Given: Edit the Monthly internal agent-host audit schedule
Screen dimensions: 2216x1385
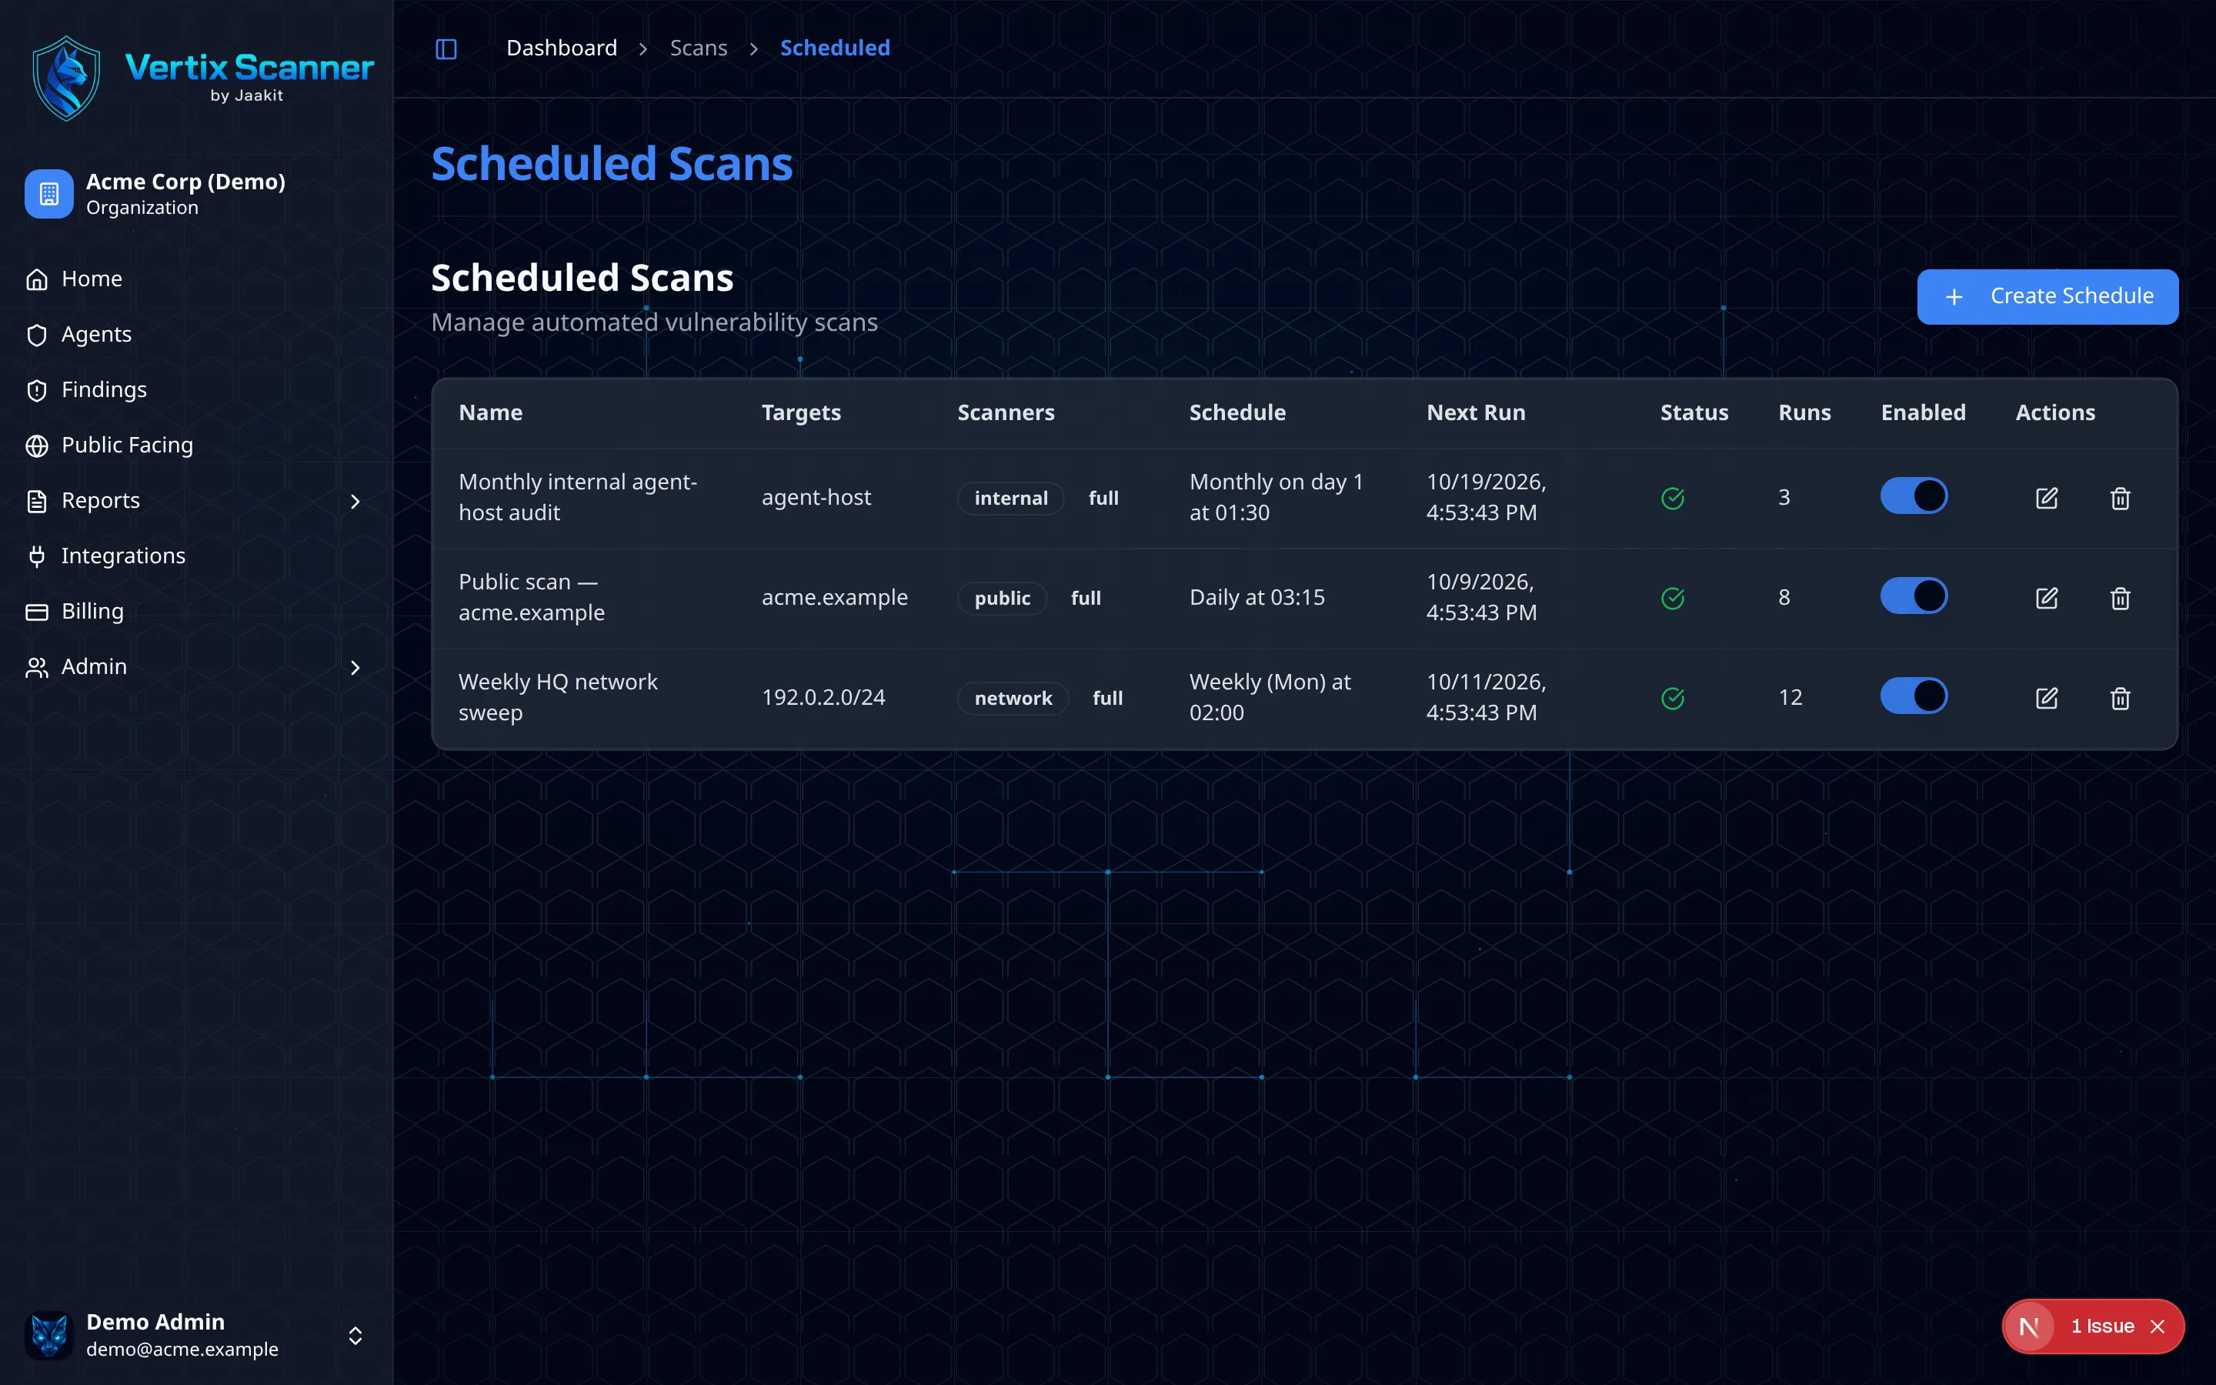Looking at the screenshot, I should pyautogui.click(x=2047, y=497).
